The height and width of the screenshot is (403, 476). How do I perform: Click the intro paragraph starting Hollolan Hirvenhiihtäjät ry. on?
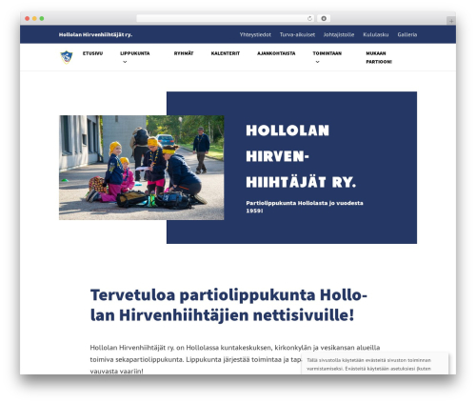pyautogui.click(x=235, y=359)
